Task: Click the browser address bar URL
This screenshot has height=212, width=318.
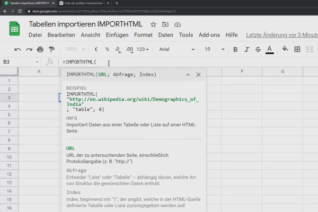Action: coord(104,11)
